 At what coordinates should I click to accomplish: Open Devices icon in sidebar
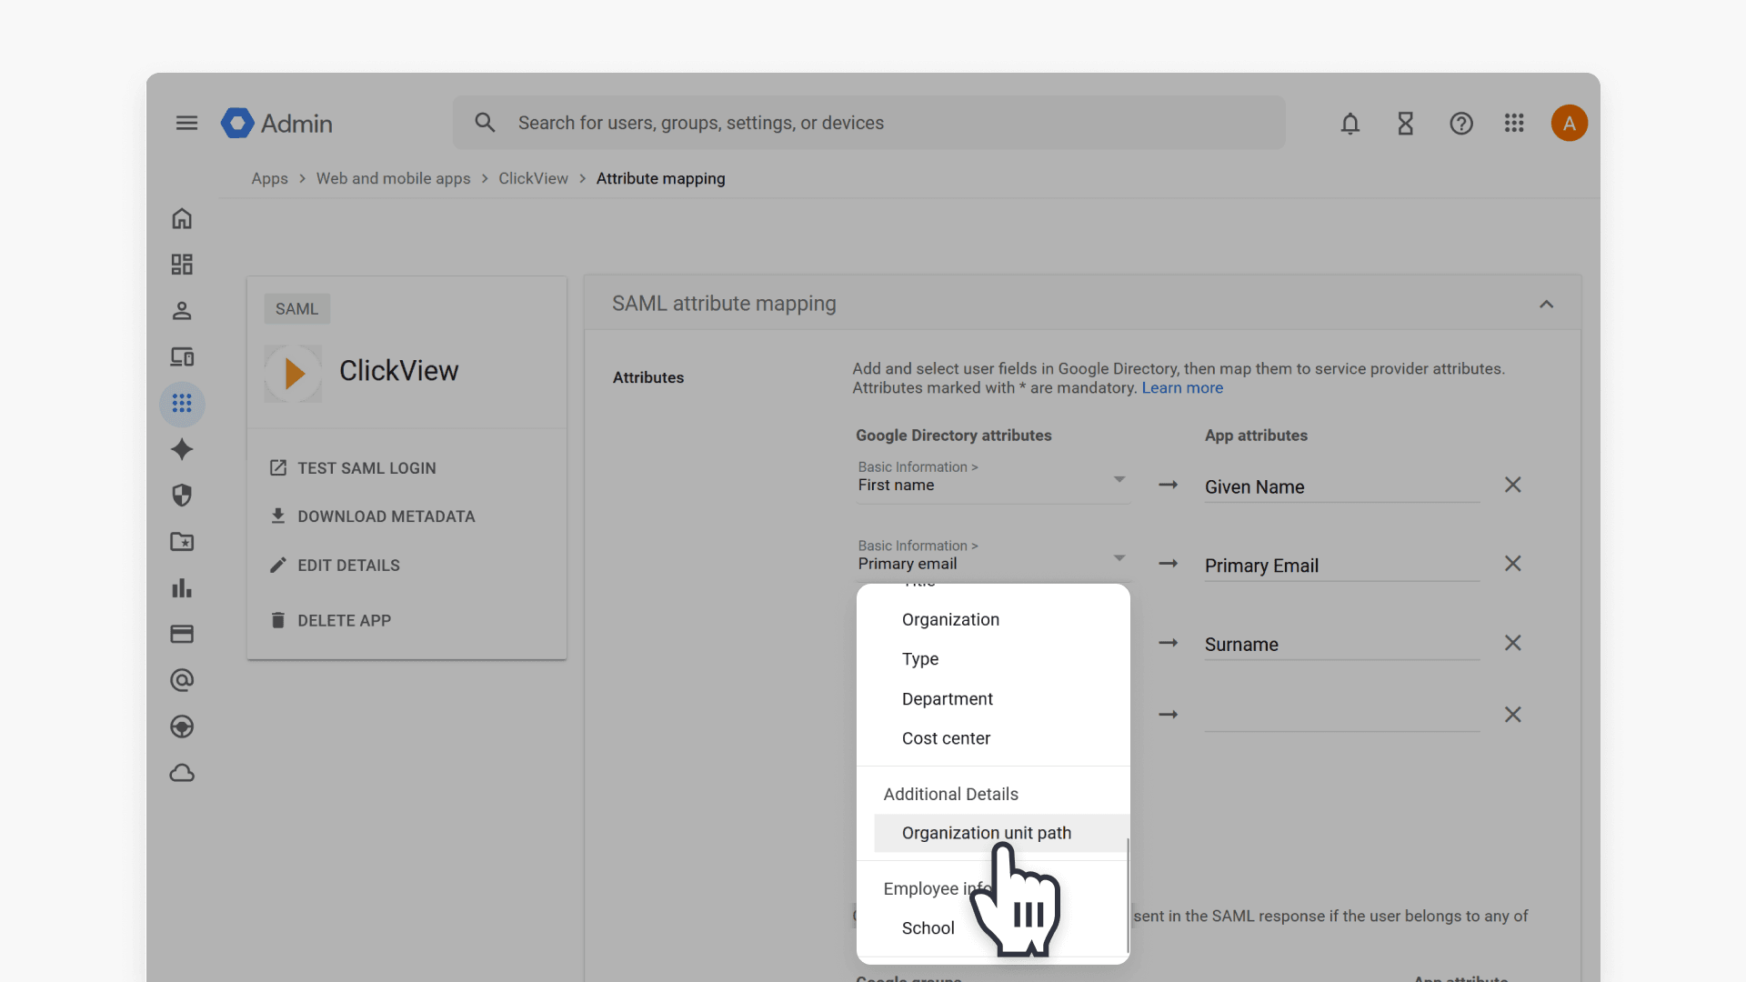click(182, 357)
